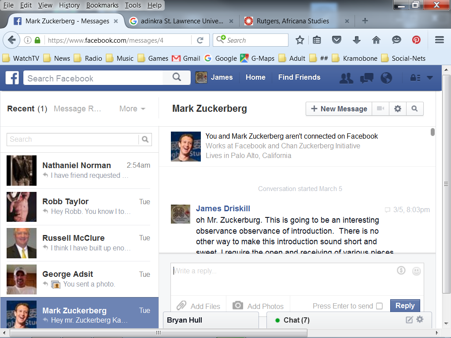The image size is (451, 338).
Task: Open the emoji picker in reply box
Action: [416, 271]
